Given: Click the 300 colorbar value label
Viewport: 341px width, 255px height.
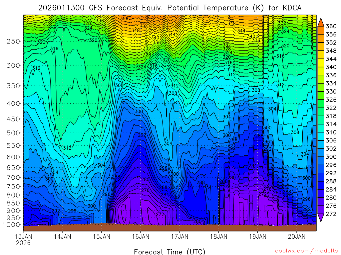Looking at the screenshot, I should pyautogui.click(x=331, y=157).
